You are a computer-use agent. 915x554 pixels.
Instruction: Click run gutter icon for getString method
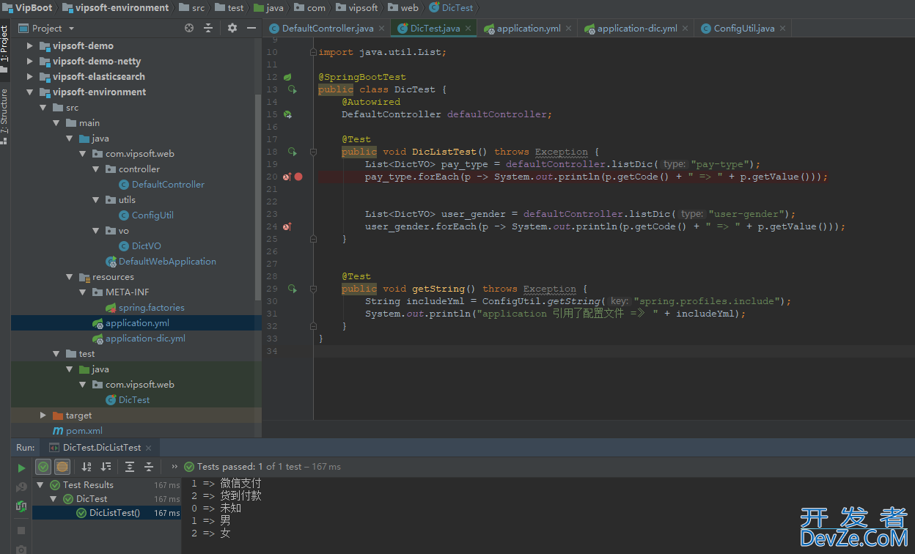click(x=292, y=289)
